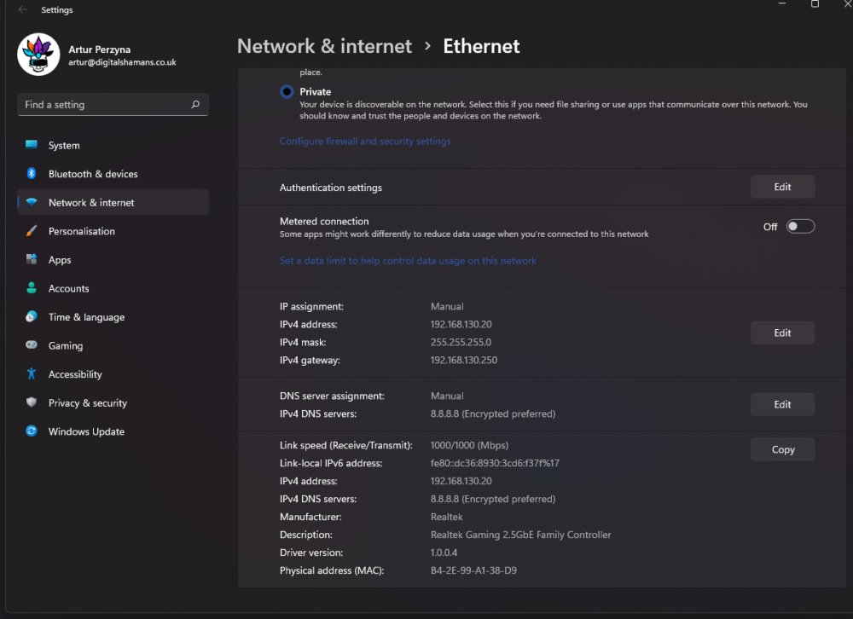Click the Privacy & security shield icon
Image resolution: width=853 pixels, height=619 pixels.
point(32,402)
